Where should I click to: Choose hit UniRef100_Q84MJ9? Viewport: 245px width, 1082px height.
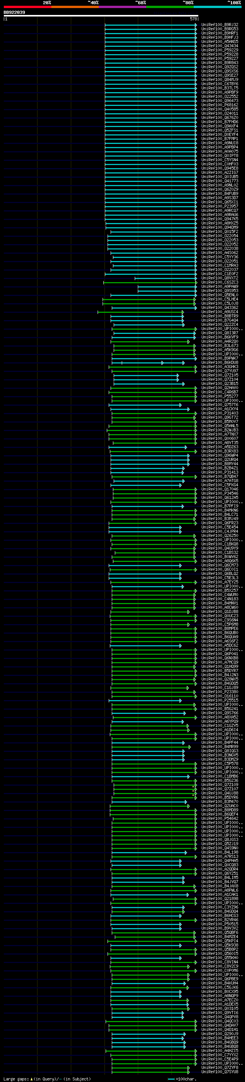(x=220, y=79)
